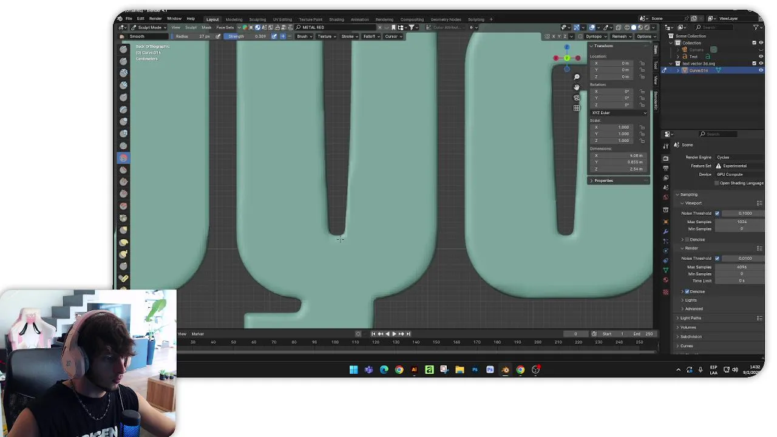
Task: Open Render menu
Action: click(155, 19)
